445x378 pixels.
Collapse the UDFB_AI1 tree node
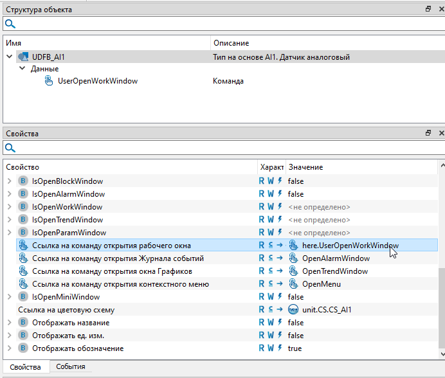pyautogui.click(x=9, y=57)
